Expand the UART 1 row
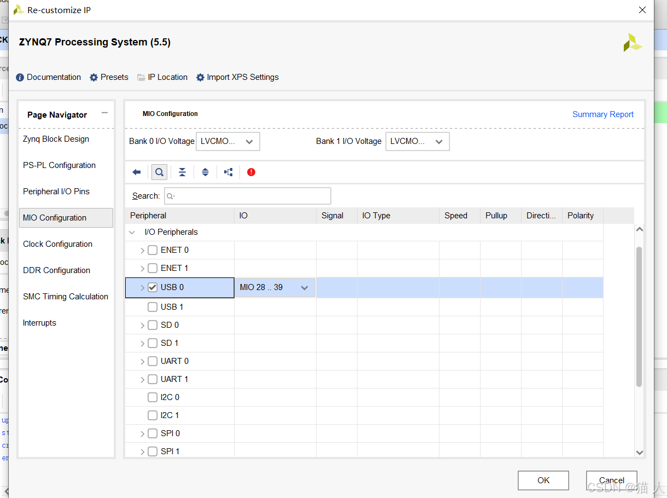 tap(142, 380)
